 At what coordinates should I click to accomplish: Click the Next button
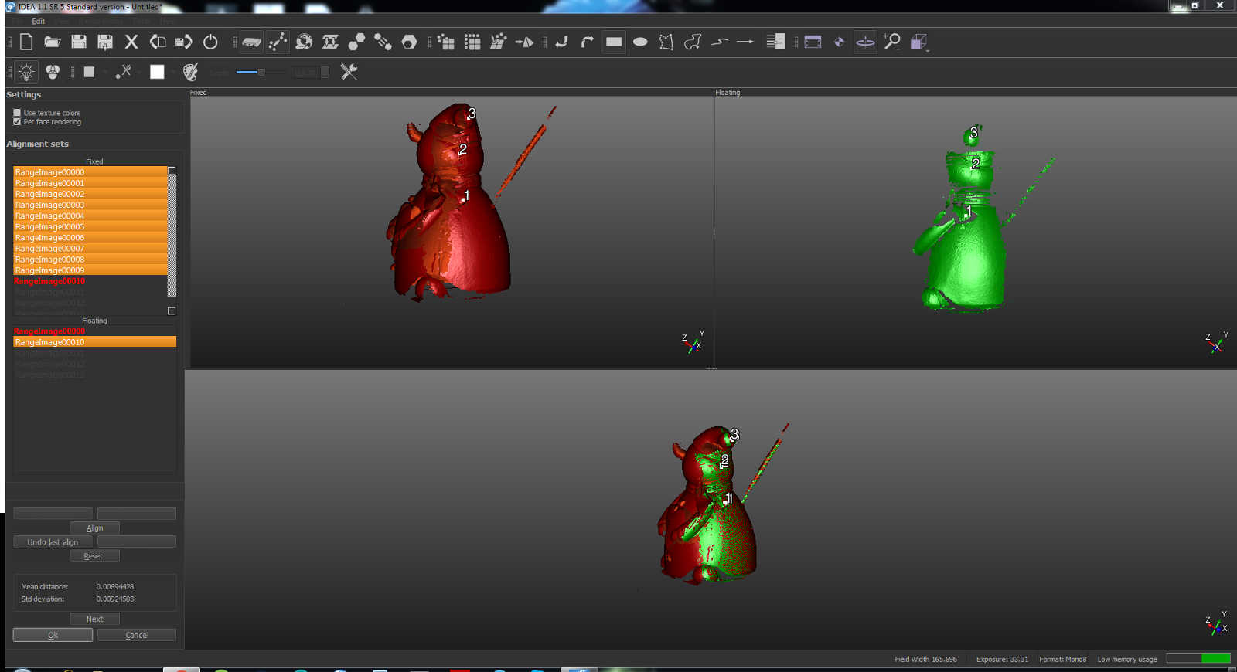pos(94,619)
